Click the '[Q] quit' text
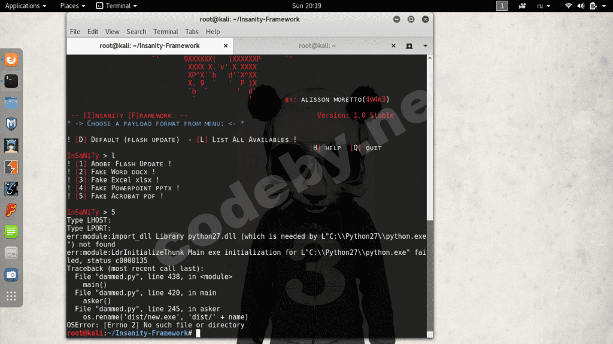Screen dimensions: 613x344 pyautogui.click(x=366, y=148)
